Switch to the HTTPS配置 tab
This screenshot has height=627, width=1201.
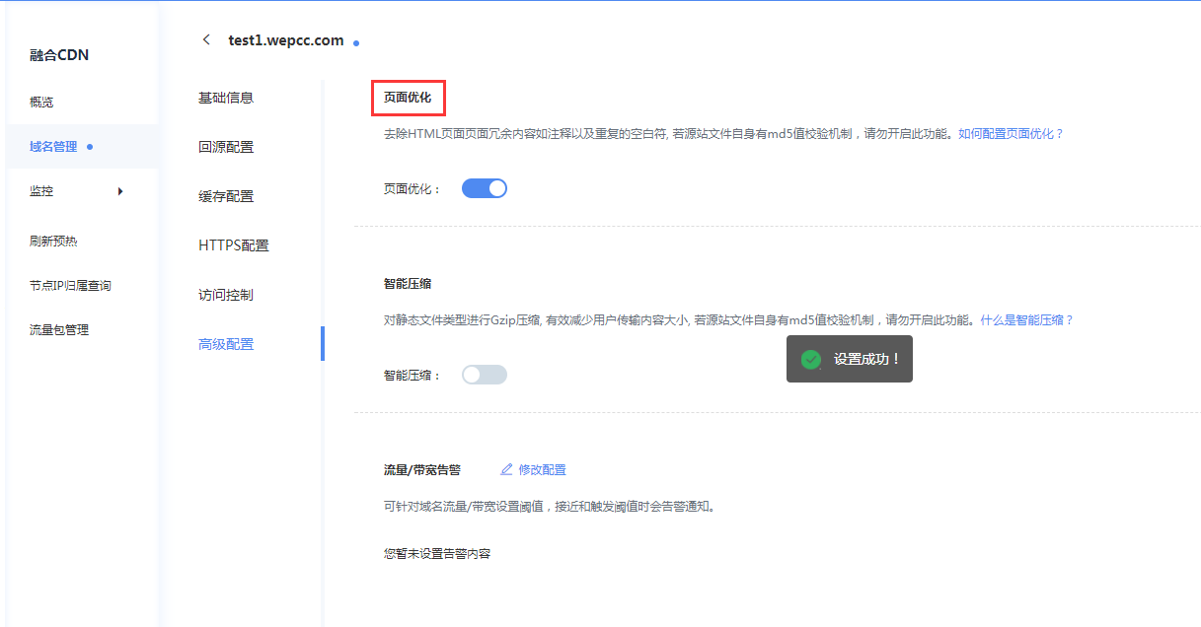tap(234, 245)
